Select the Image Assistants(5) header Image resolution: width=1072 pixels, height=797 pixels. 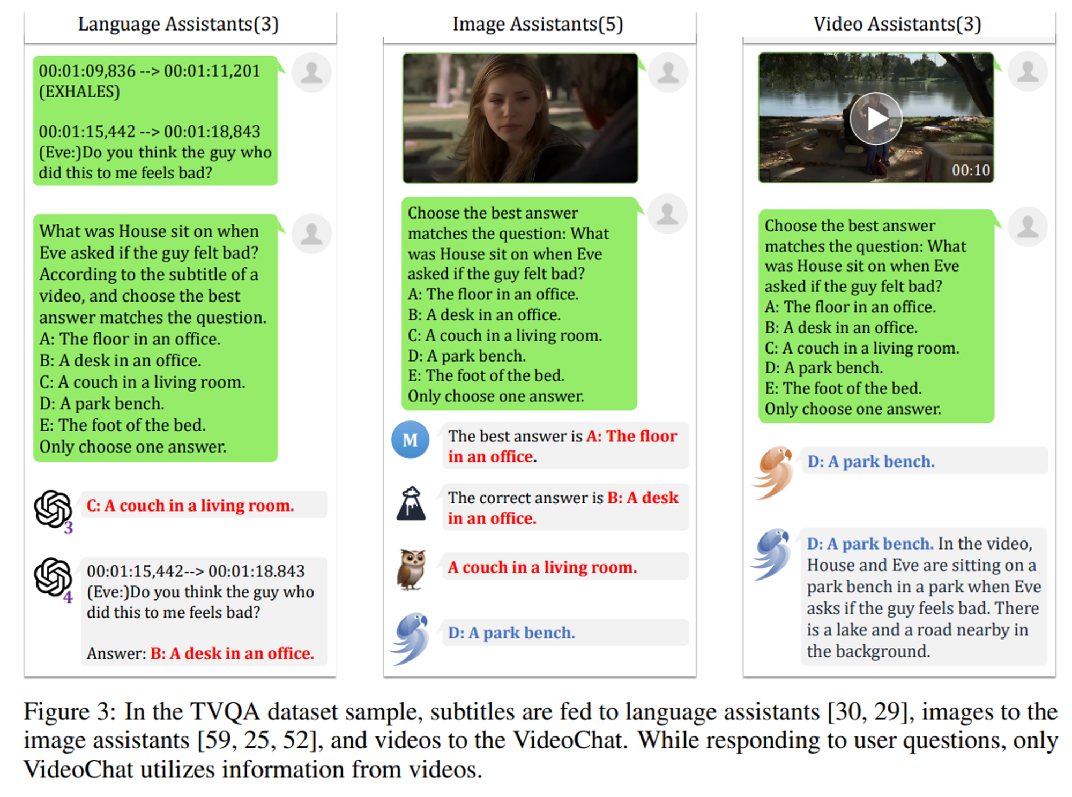538,24
